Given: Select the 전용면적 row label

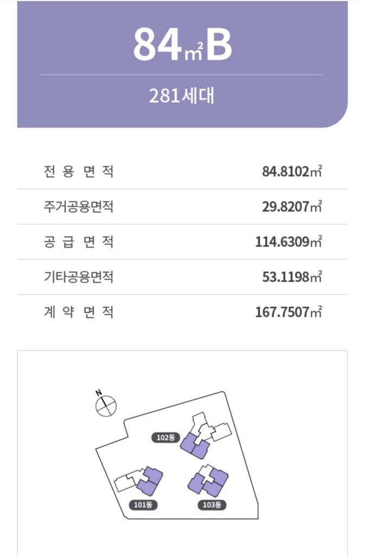Looking at the screenshot, I should coord(79,171).
